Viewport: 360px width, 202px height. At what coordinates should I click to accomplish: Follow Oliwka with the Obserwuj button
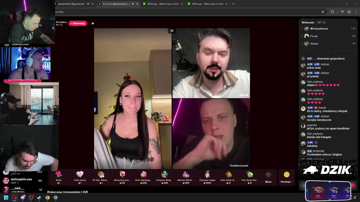[x=78, y=23]
